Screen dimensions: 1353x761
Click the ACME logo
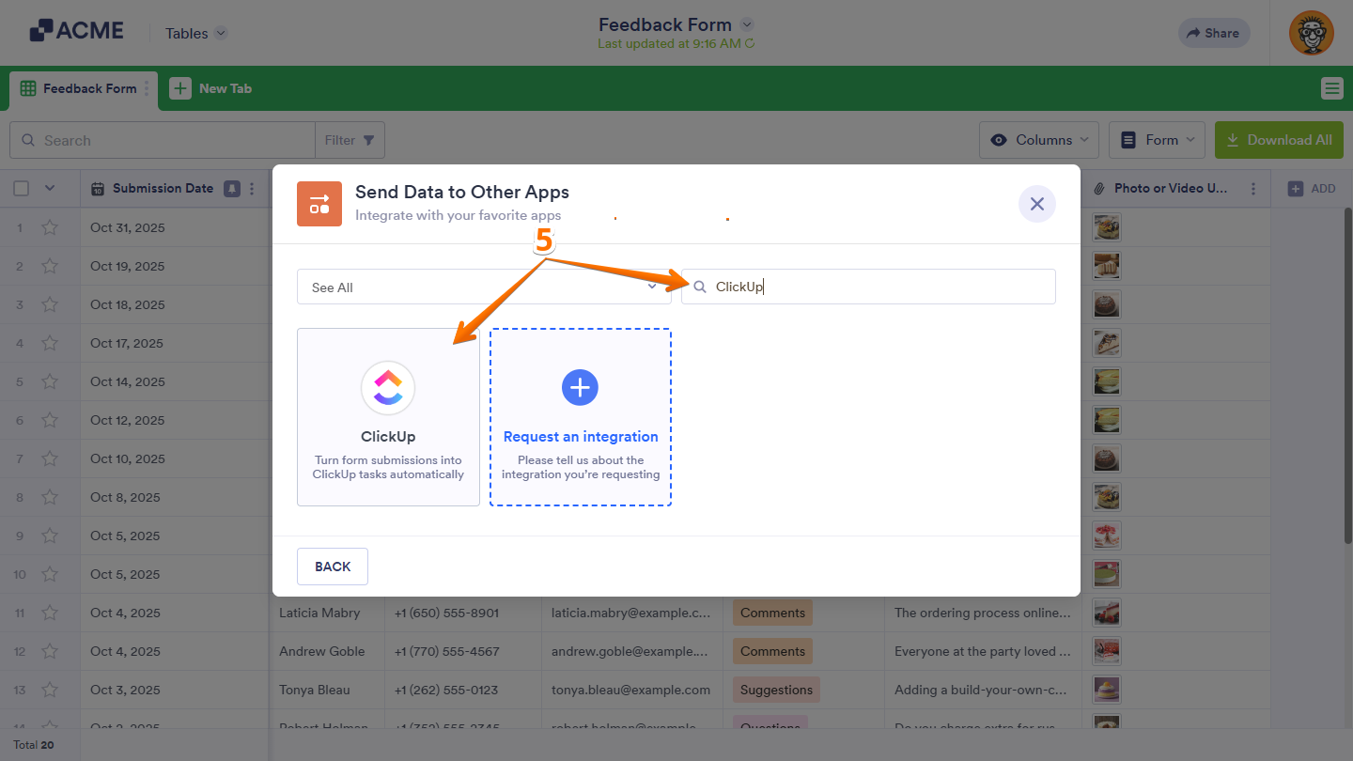[75, 30]
